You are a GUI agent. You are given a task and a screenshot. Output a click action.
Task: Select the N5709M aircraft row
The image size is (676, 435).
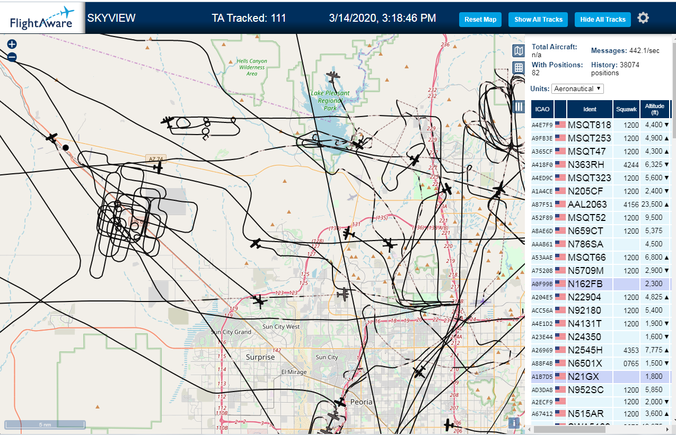coord(601,271)
